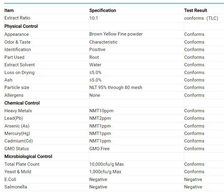This screenshot has width=224, height=192.
Task: Click the Loss on Drying item
Action: click(x=19, y=73)
